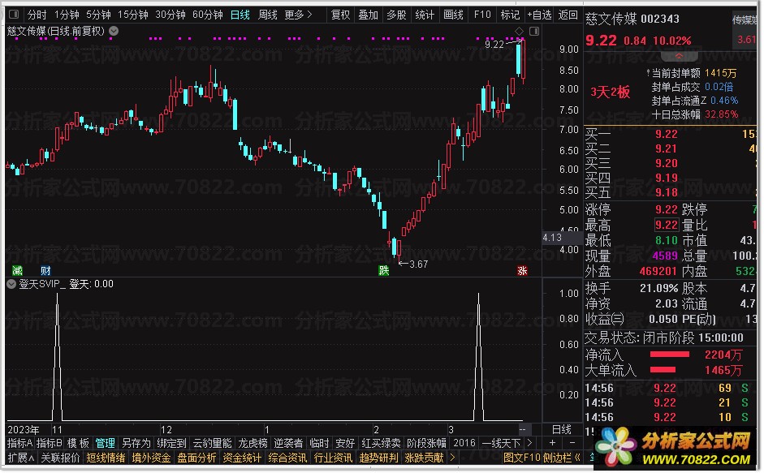Screen dimensions: 764x473
Task: Open the F10 company info
Action: [x=482, y=15]
